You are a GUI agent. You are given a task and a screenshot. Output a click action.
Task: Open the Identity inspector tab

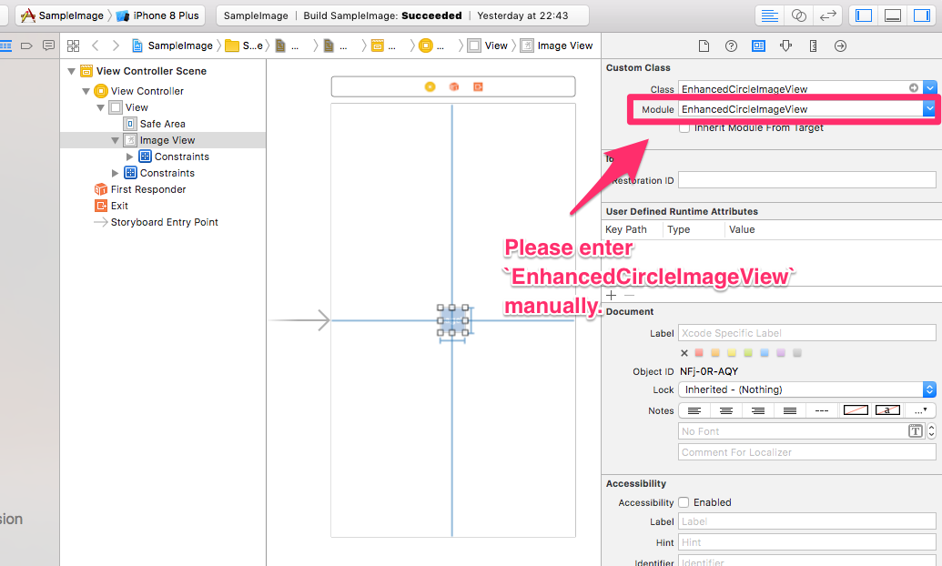(x=758, y=46)
